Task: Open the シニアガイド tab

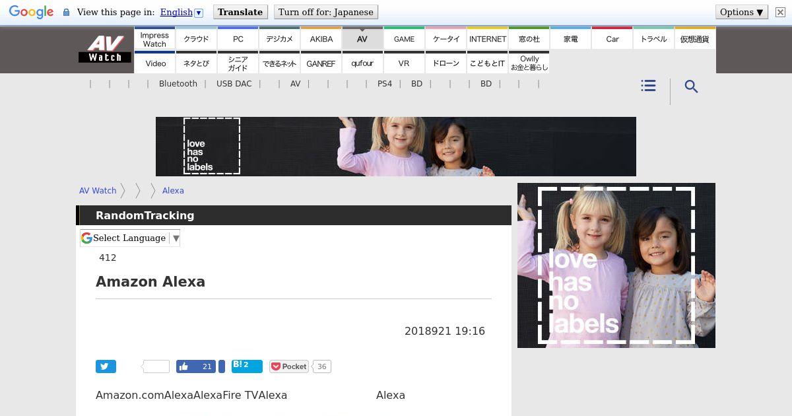Action: [x=238, y=63]
